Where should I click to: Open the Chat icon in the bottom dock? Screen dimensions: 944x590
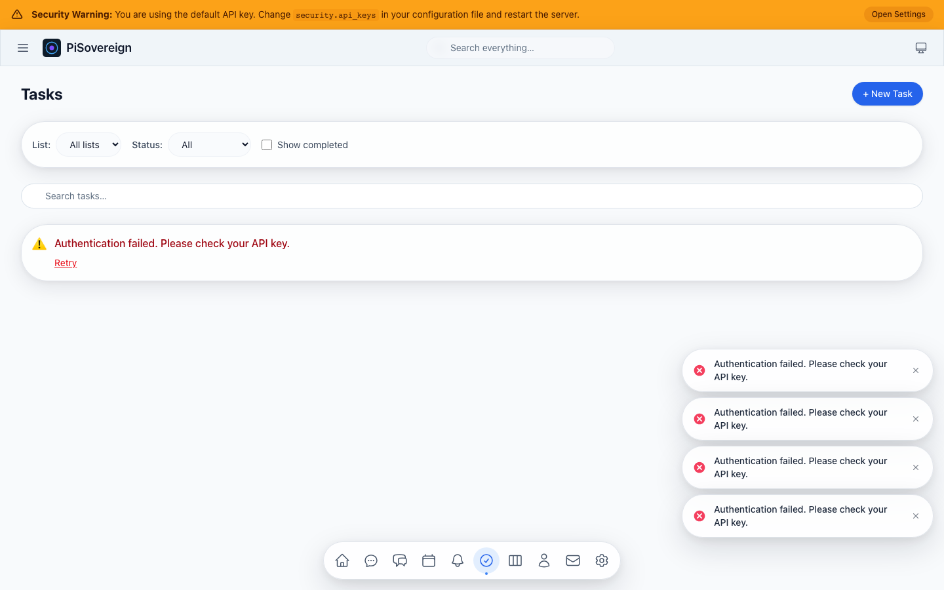(x=371, y=560)
